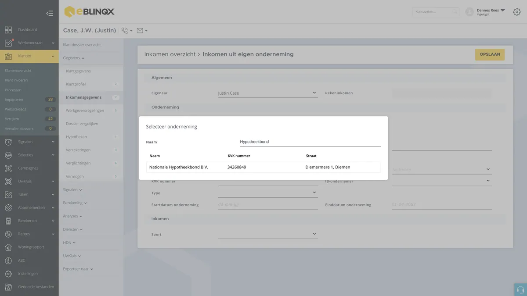This screenshot has width=527, height=296.
Task: Open the Selecties group icon
Action: 8,155
